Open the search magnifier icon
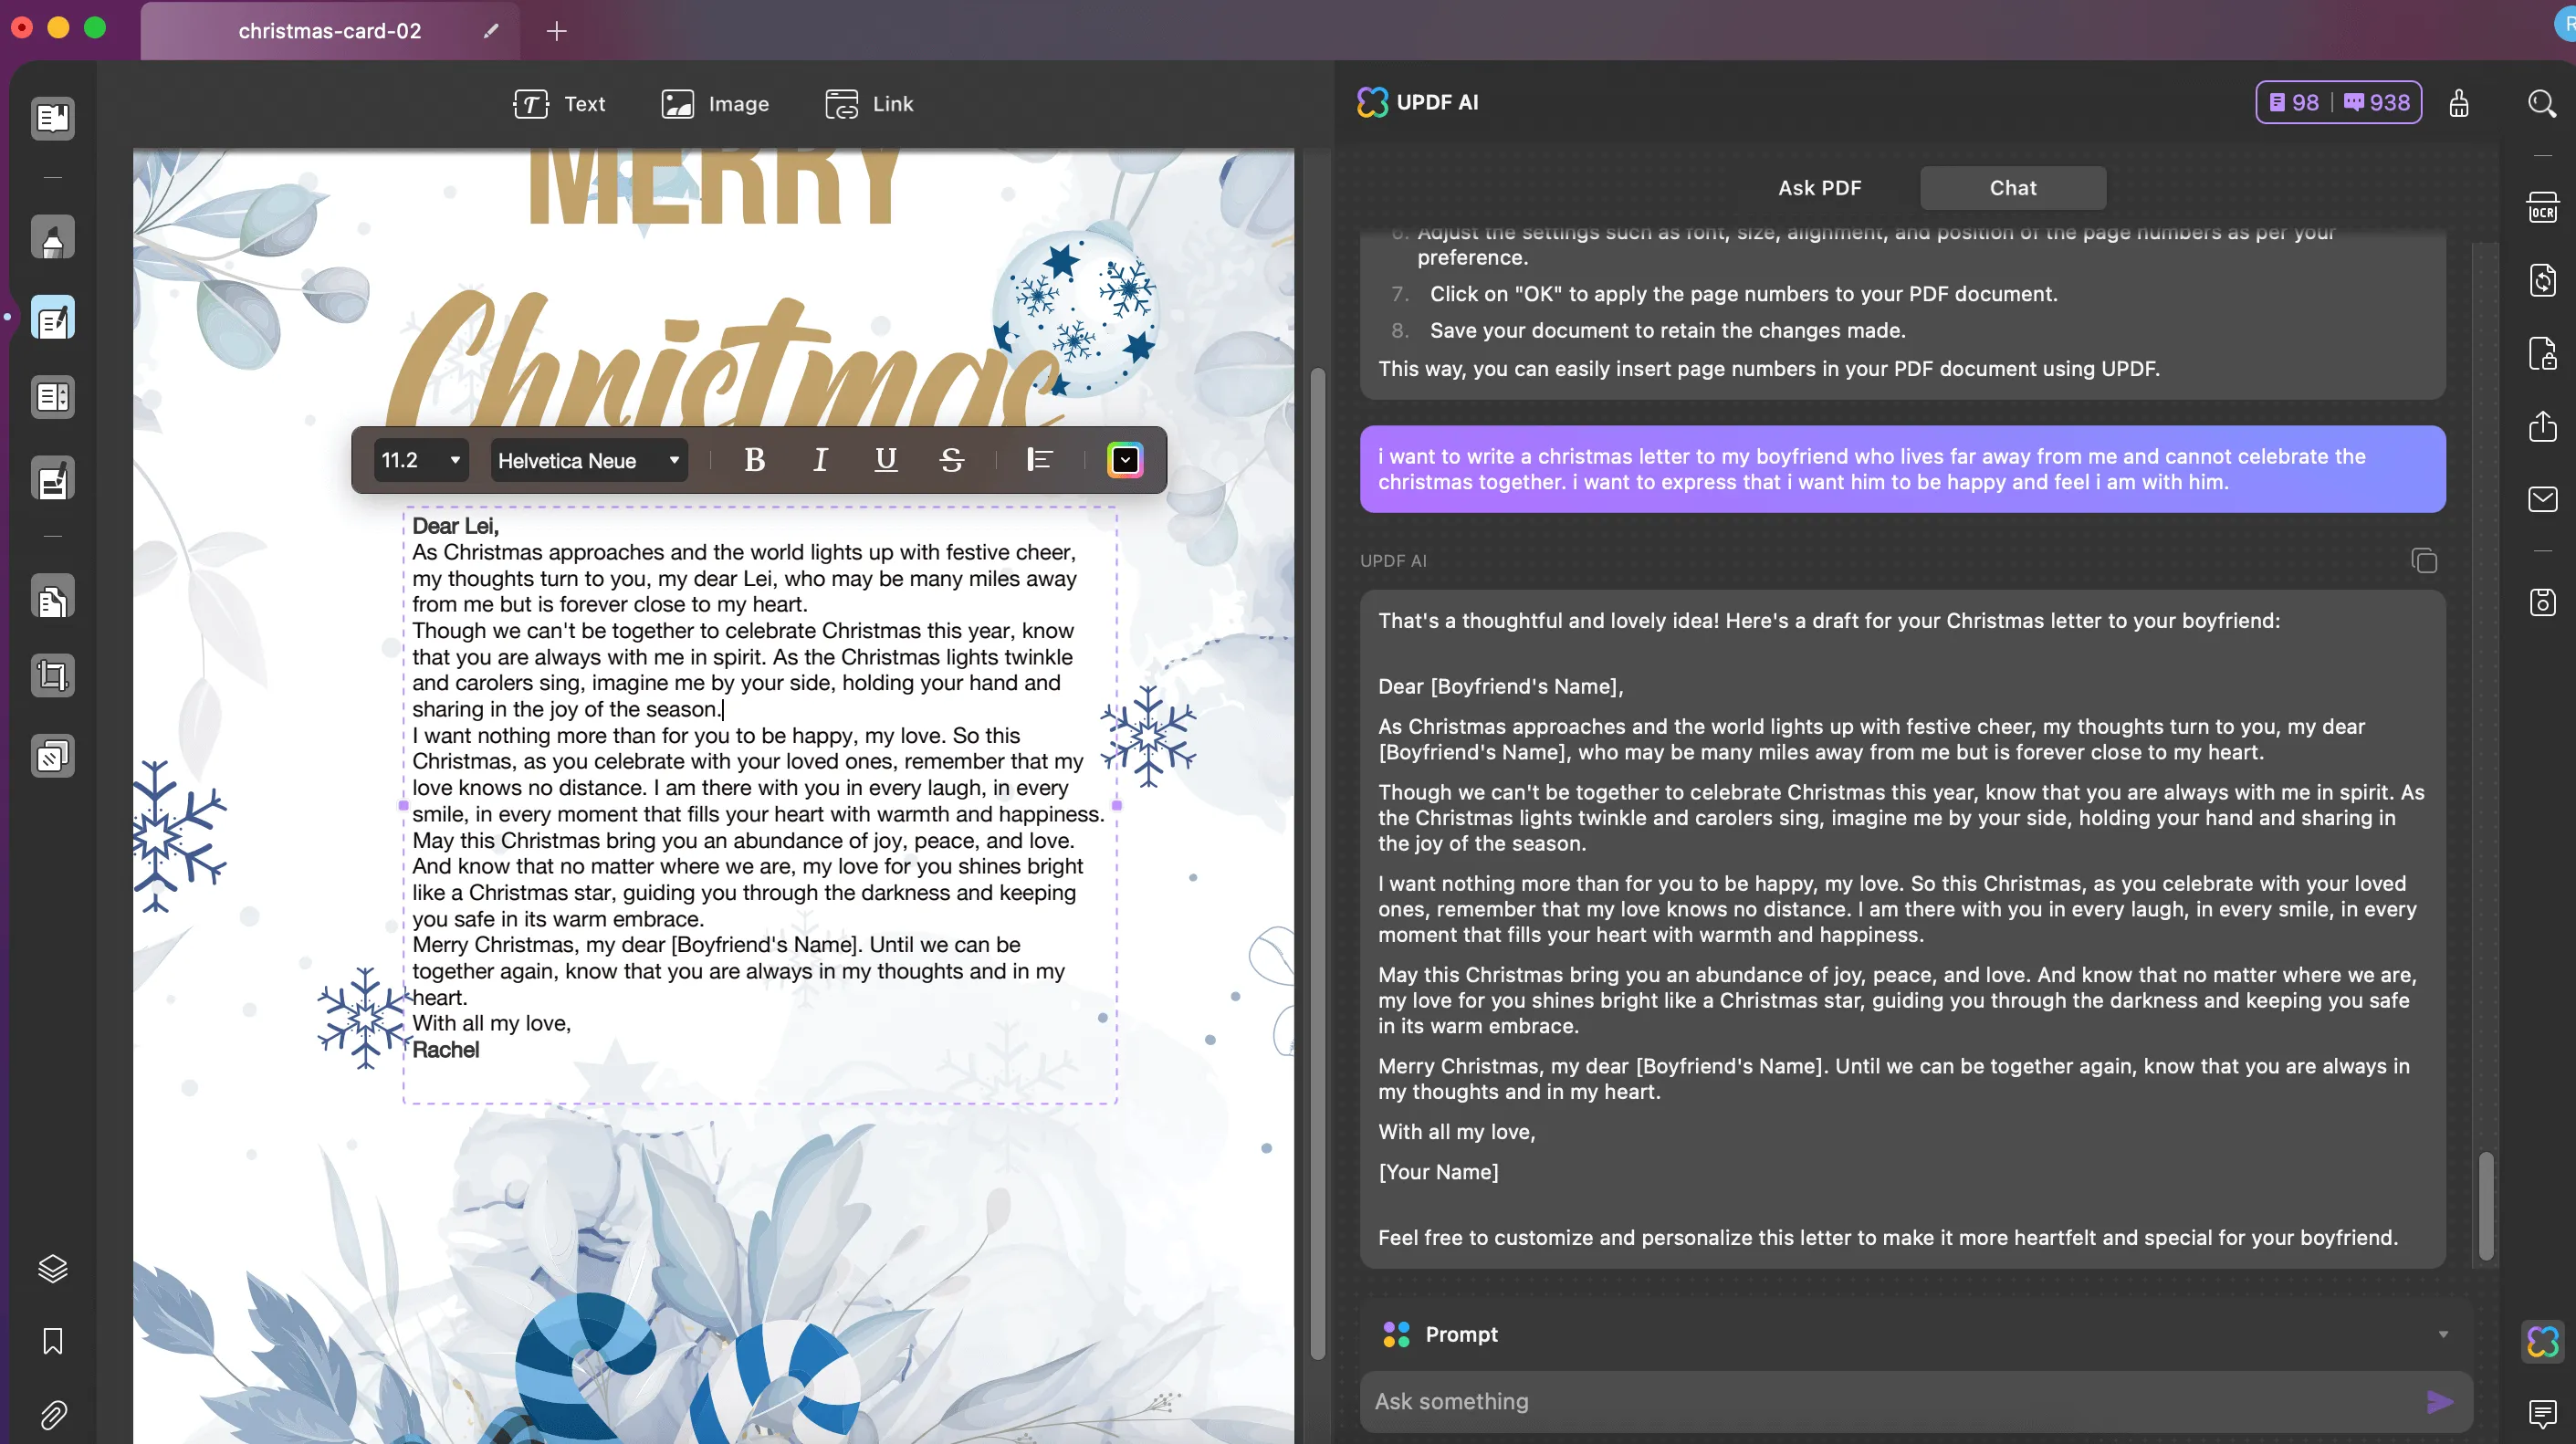The height and width of the screenshot is (1444, 2576). pos(2542,103)
